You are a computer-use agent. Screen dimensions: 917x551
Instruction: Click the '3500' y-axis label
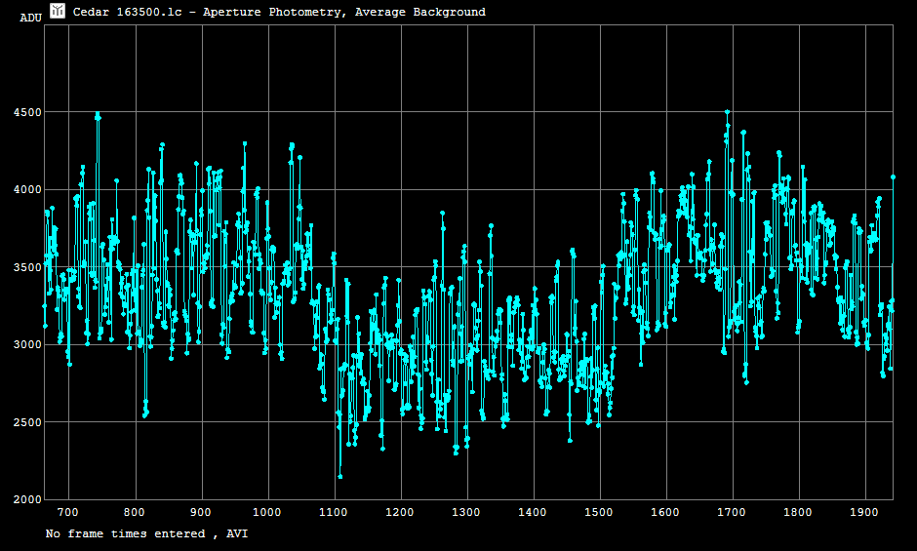pyautogui.click(x=27, y=267)
